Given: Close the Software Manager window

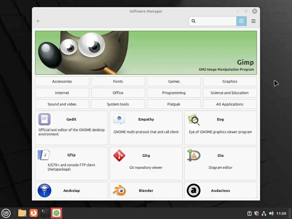Looking at the screenshot, I should (x=255, y=11).
